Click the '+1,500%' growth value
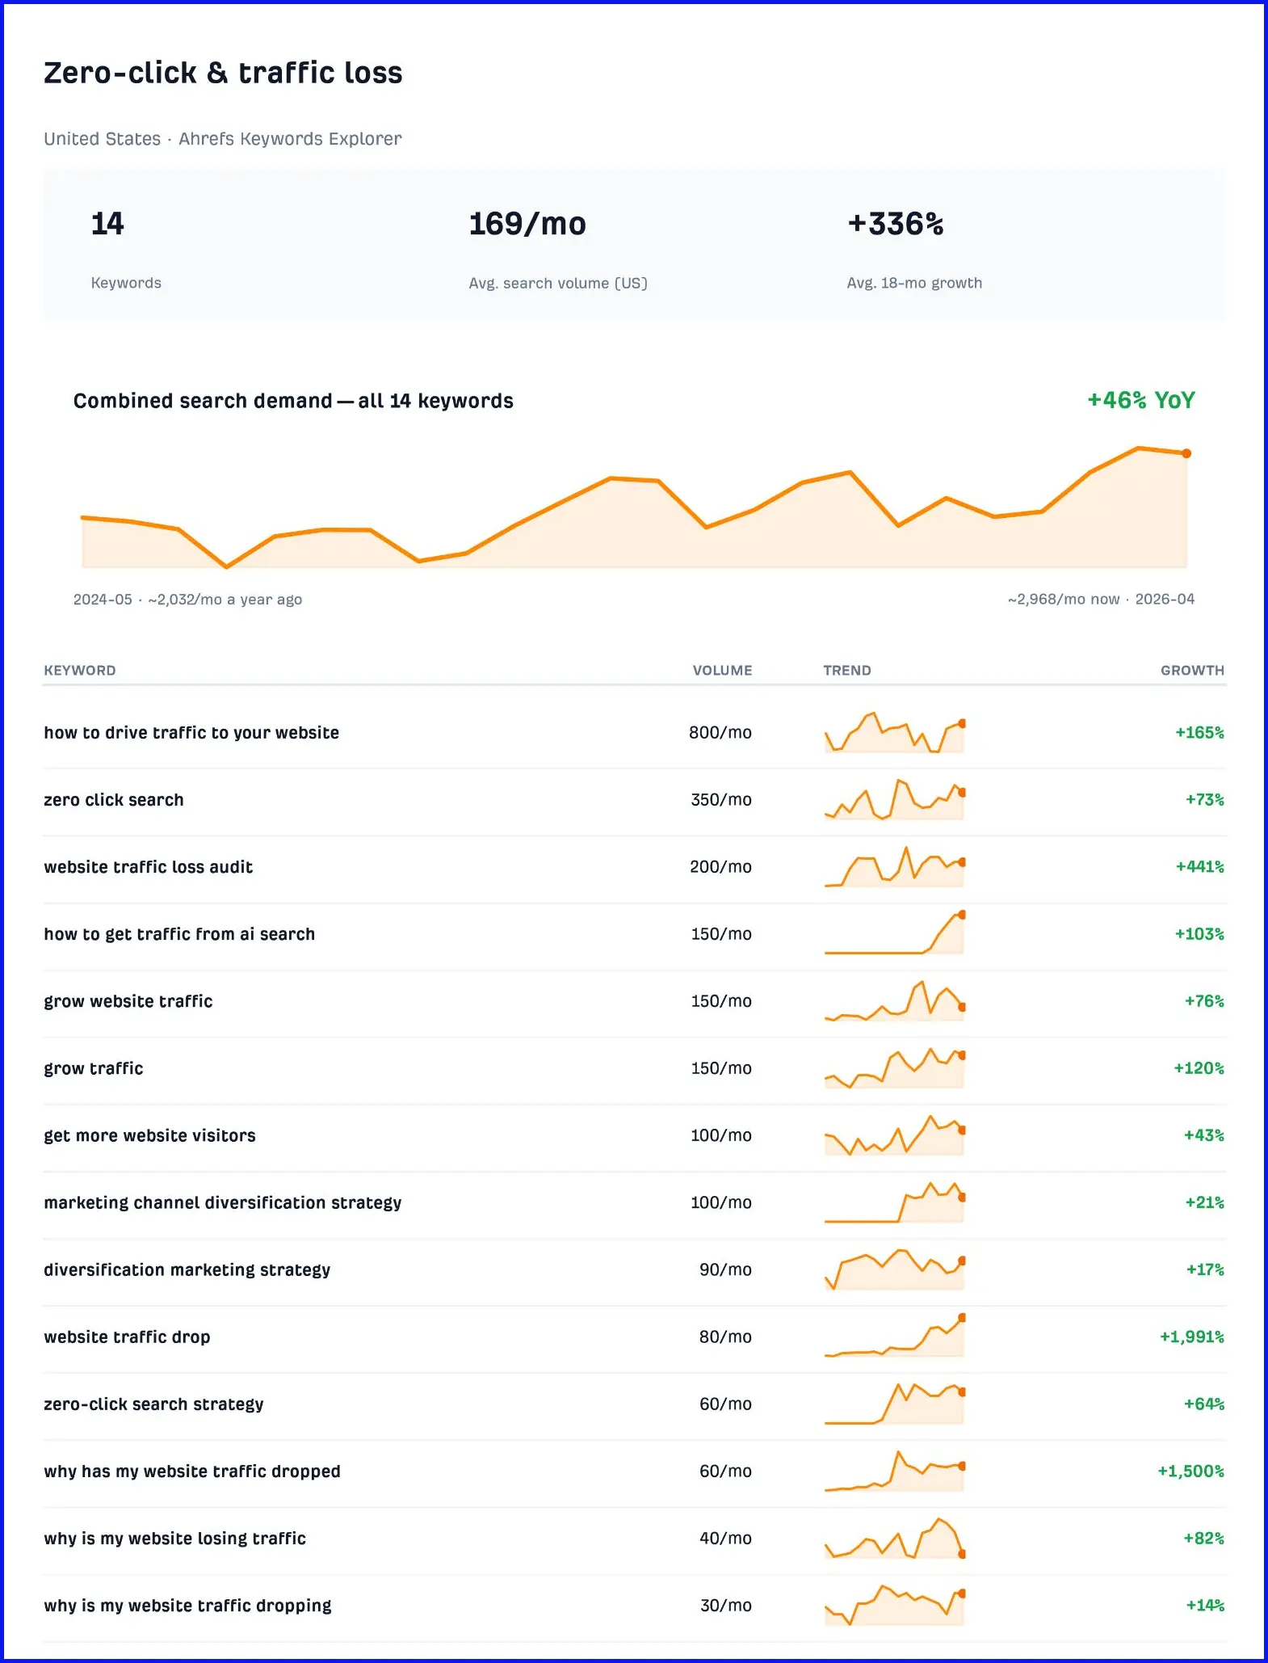1268x1663 pixels. (1191, 1471)
